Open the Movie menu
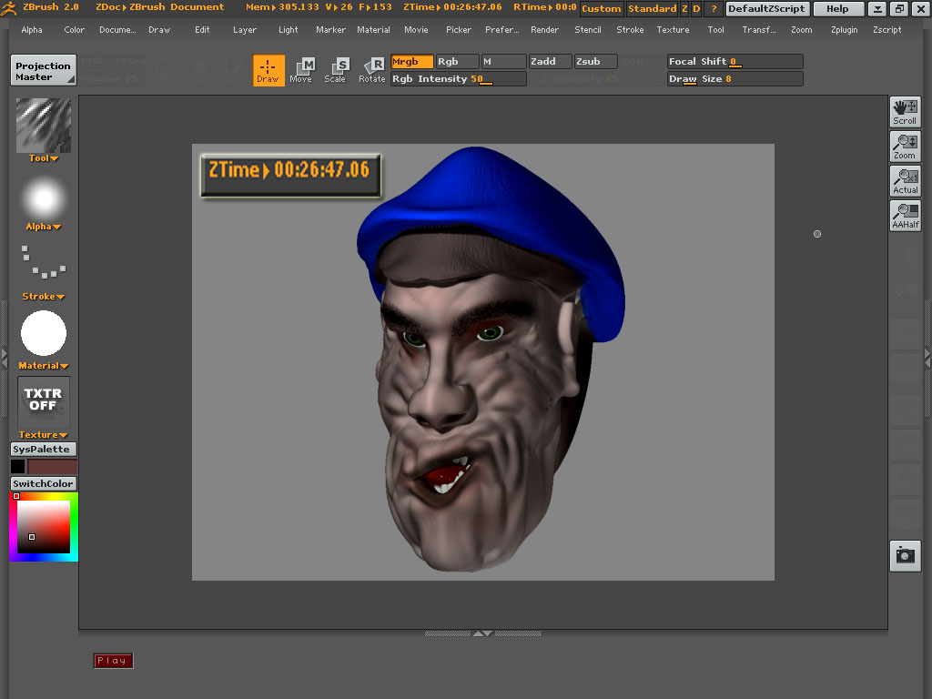 coord(416,30)
